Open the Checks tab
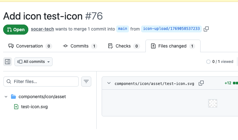This screenshot has width=238, height=140. [x=123, y=46]
